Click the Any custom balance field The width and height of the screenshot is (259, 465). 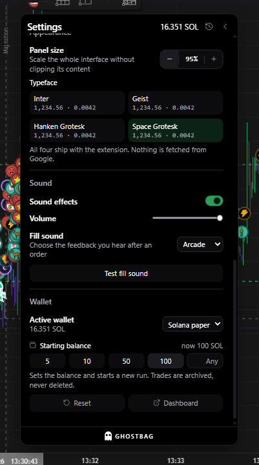pyautogui.click(x=205, y=361)
